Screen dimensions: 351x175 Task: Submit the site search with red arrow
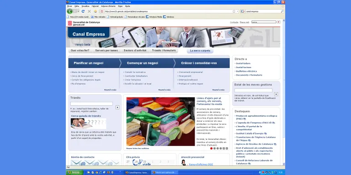(279, 22)
